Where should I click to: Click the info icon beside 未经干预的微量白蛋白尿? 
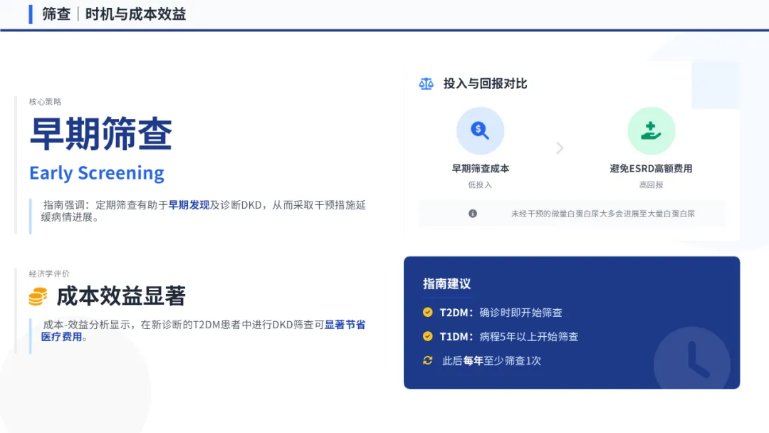click(x=472, y=214)
